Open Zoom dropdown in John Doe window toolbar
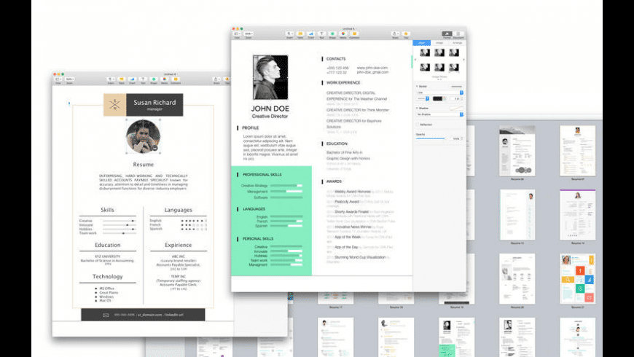This screenshot has width=634, height=357. (x=248, y=34)
